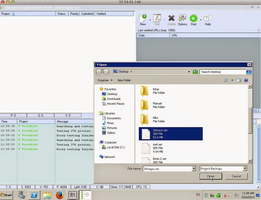Sort by the Project column header
Image resolution: width=261 pixels, height=200 pixels.
click(28, 14)
